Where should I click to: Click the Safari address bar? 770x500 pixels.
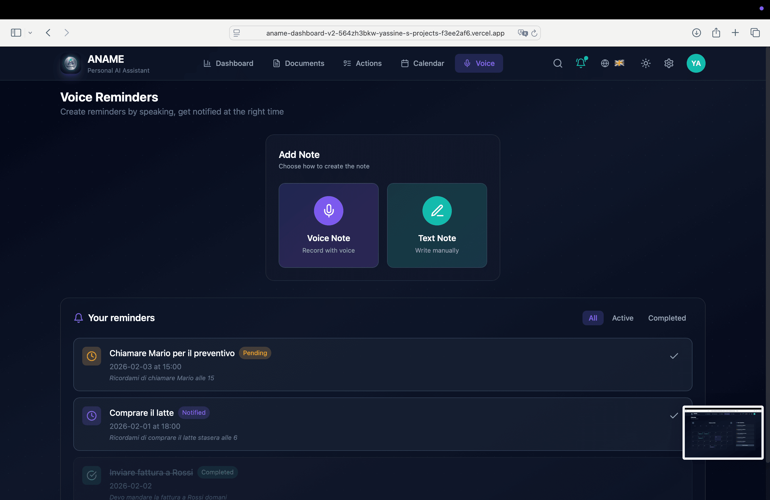click(x=385, y=33)
